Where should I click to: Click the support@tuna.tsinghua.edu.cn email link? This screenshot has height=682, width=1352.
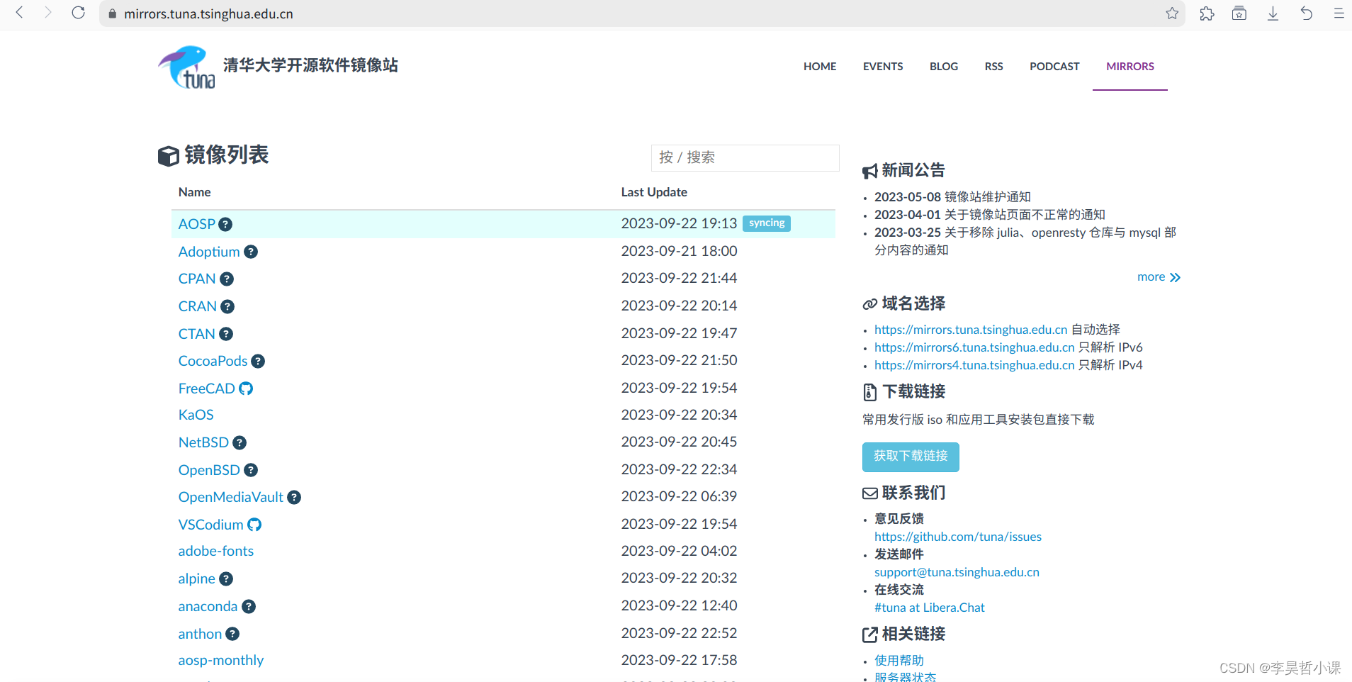point(957,572)
